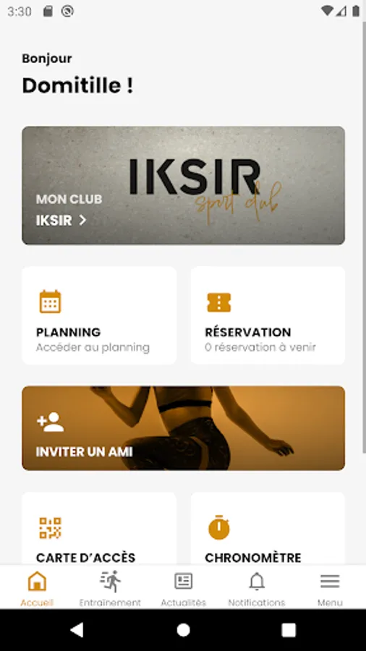
Task: Open the hamburger Menu icon
Action: click(330, 582)
